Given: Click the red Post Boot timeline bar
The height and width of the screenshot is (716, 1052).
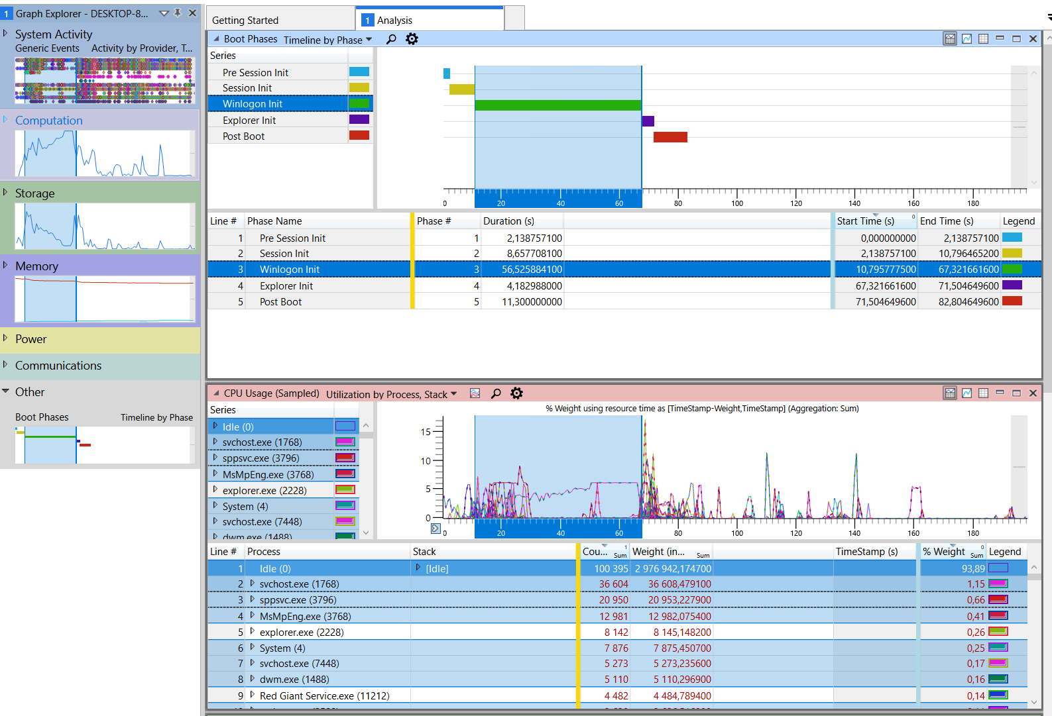Looking at the screenshot, I should tap(670, 137).
